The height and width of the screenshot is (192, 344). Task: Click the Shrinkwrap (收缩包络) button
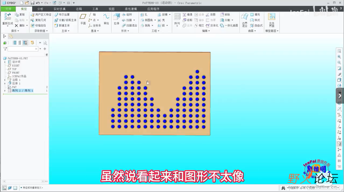pos(38,25)
